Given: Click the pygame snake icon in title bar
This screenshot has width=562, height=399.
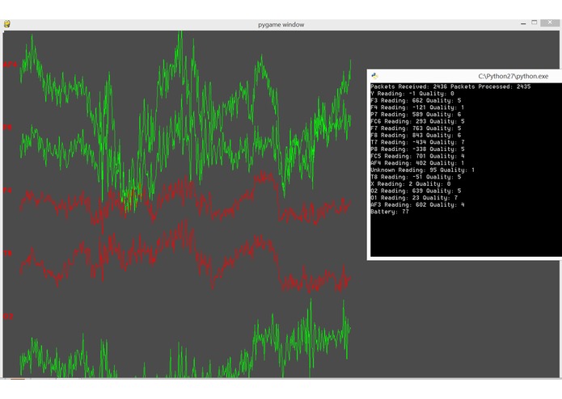Looking at the screenshot, I should pos(7,24).
